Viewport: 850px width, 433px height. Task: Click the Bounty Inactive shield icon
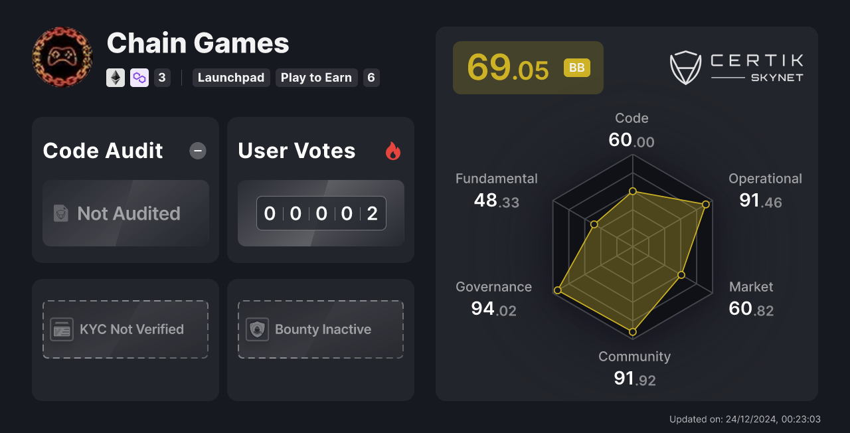point(258,329)
